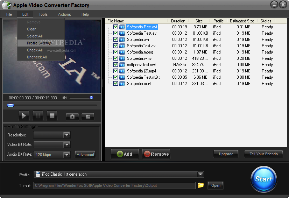Viewport: 289px width, 198px height.
Task: Click the film icon for Softpedia Test.avi
Action: pyautogui.click(x=122, y=33)
